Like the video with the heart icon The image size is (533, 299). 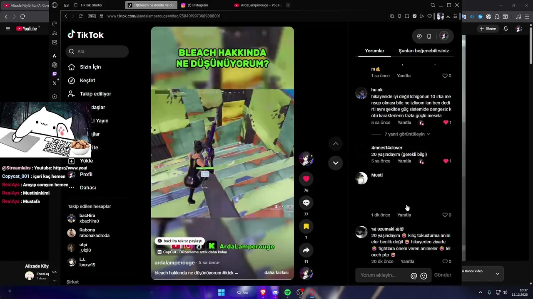coord(306,179)
